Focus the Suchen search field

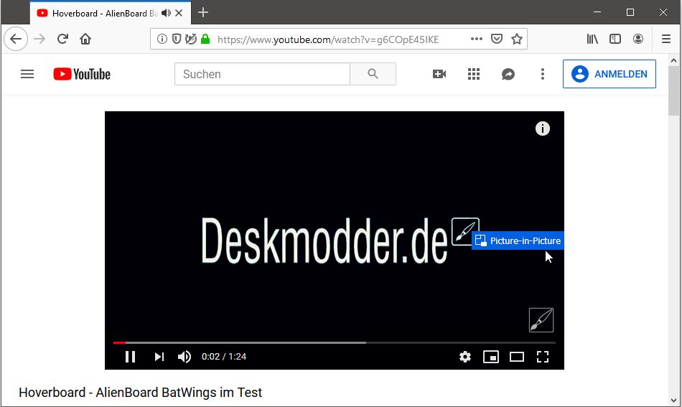coord(262,74)
